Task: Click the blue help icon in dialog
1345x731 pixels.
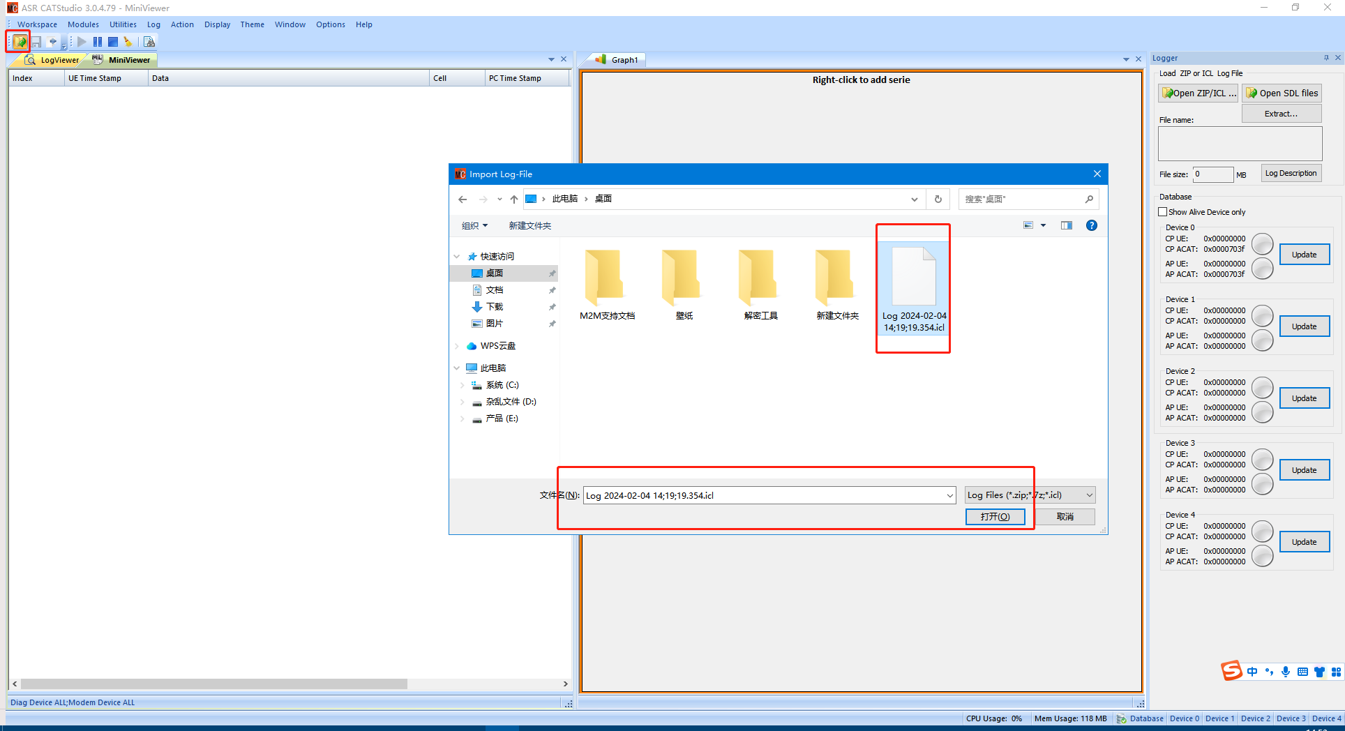Action: click(1091, 225)
